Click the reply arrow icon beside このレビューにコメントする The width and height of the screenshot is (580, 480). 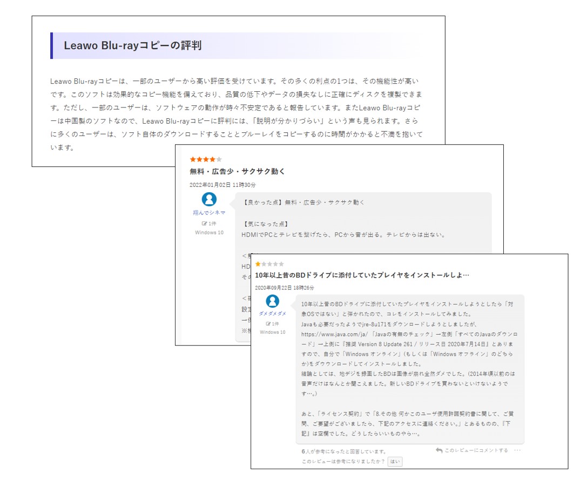(439, 450)
